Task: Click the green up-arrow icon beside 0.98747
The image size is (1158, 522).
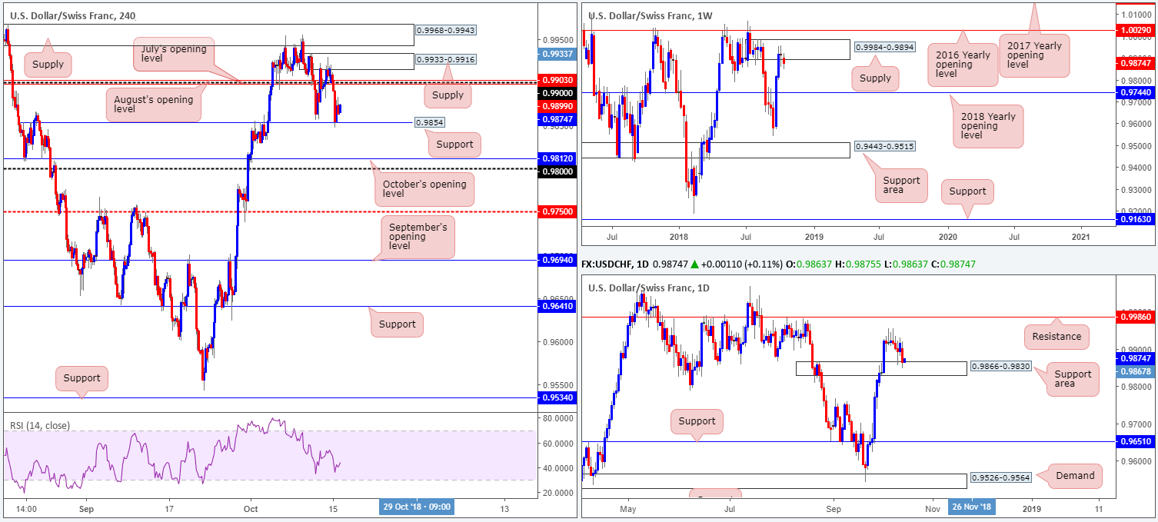Action: pos(694,264)
